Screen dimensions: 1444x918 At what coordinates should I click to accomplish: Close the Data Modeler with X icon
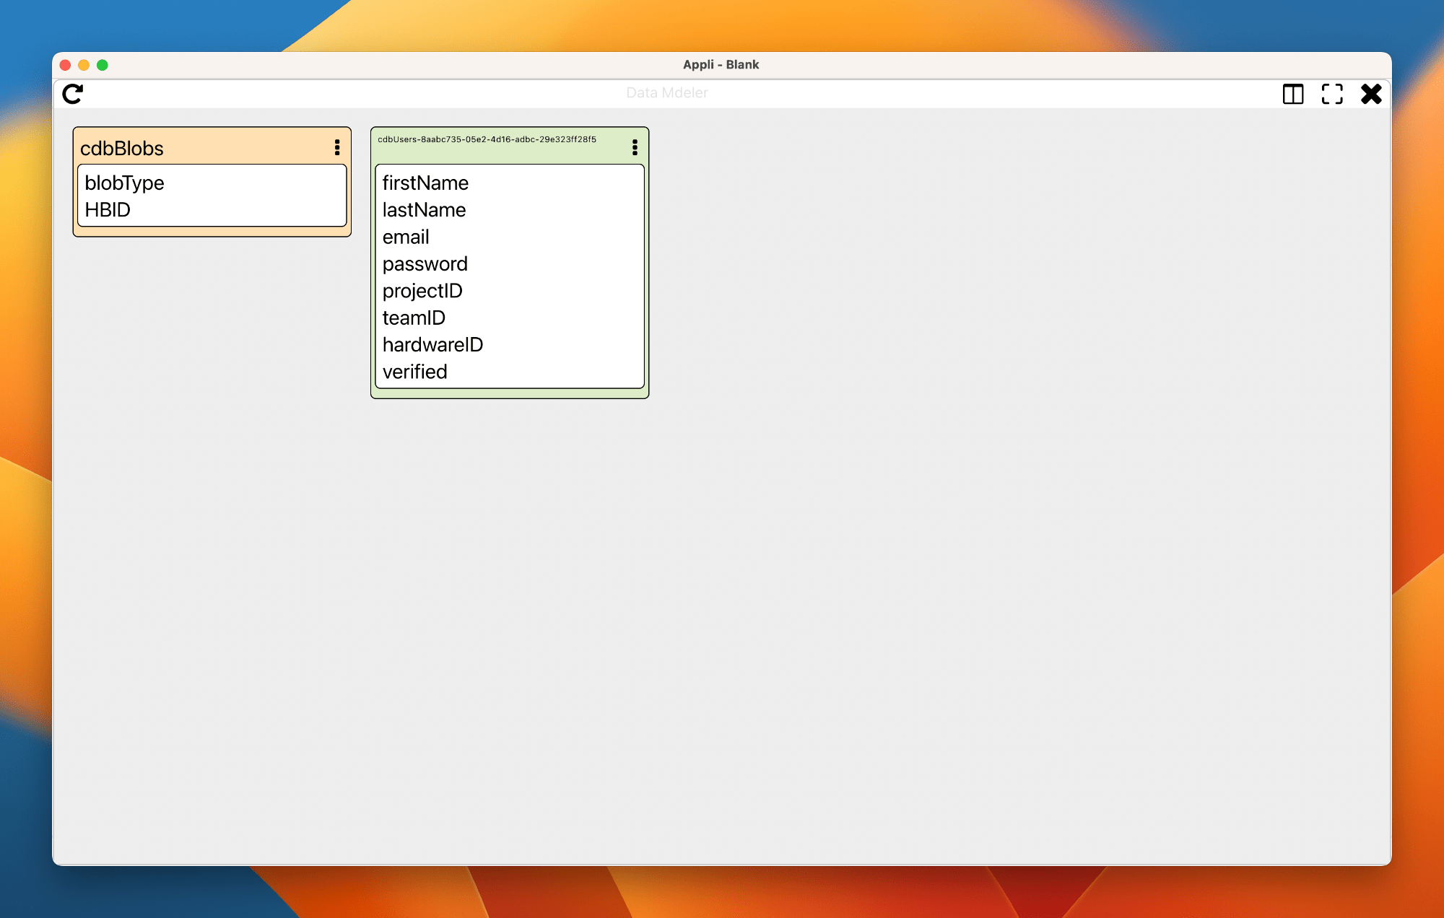1370,94
